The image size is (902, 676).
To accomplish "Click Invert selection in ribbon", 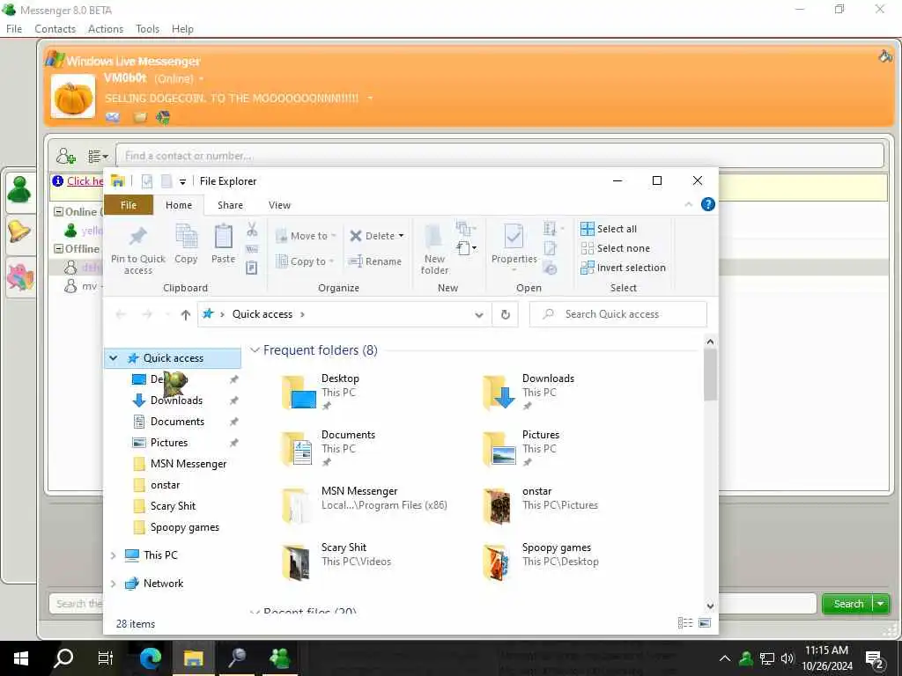I will pos(623,268).
